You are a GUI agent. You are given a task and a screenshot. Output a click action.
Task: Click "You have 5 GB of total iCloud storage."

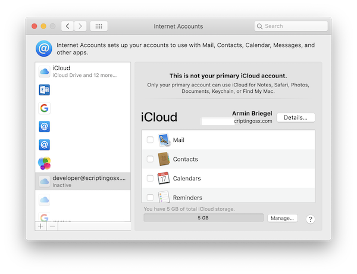[x=189, y=209]
